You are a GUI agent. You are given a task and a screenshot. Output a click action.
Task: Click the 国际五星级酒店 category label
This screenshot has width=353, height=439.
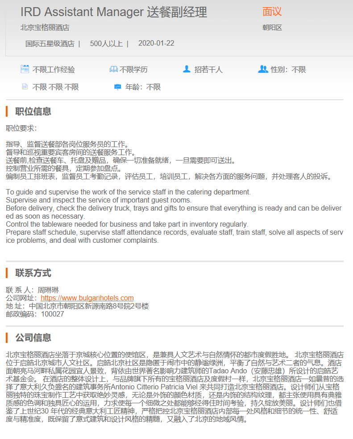tap(50, 44)
